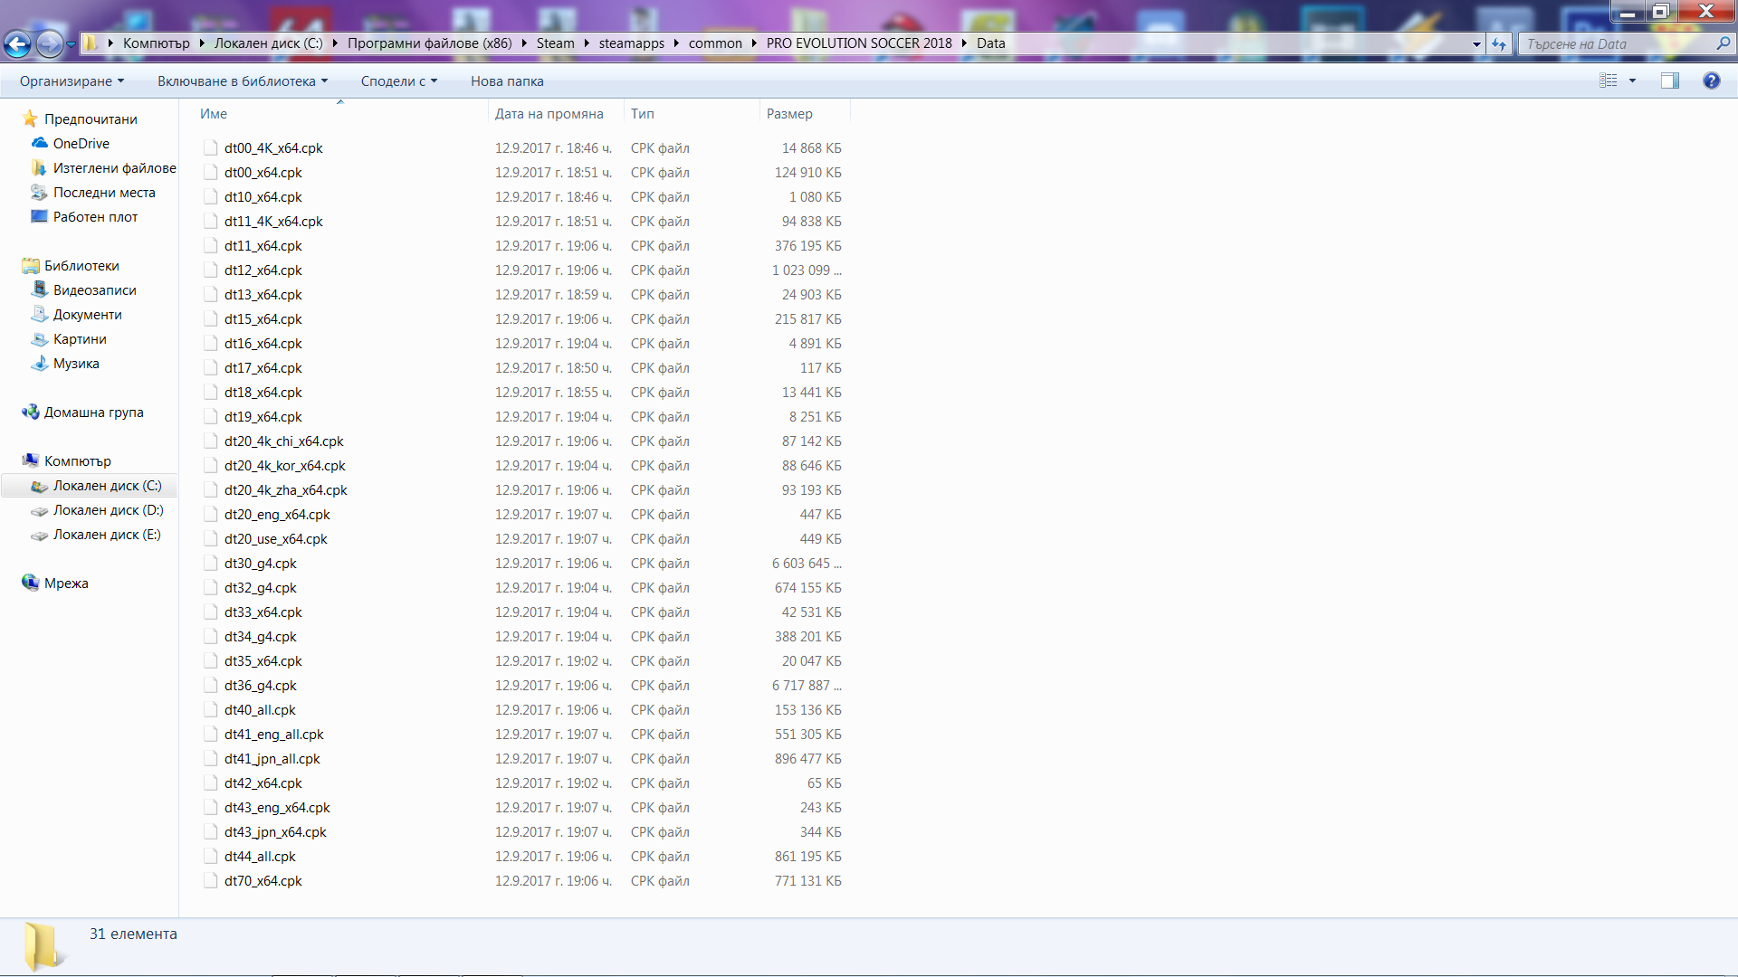Image resolution: width=1738 pixels, height=977 pixels.
Task: Open the view options dropdown arrow
Action: pyautogui.click(x=1633, y=81)
